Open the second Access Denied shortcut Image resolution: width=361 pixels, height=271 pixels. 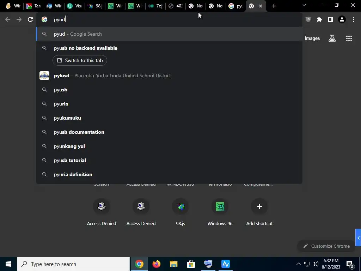click(141, 212)
